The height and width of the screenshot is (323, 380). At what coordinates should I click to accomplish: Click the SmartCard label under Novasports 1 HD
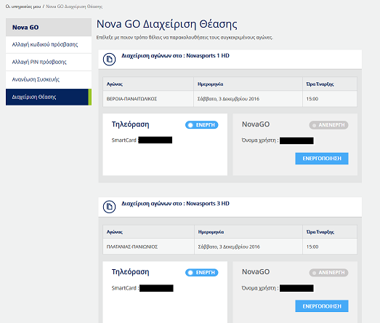[124, 140]
